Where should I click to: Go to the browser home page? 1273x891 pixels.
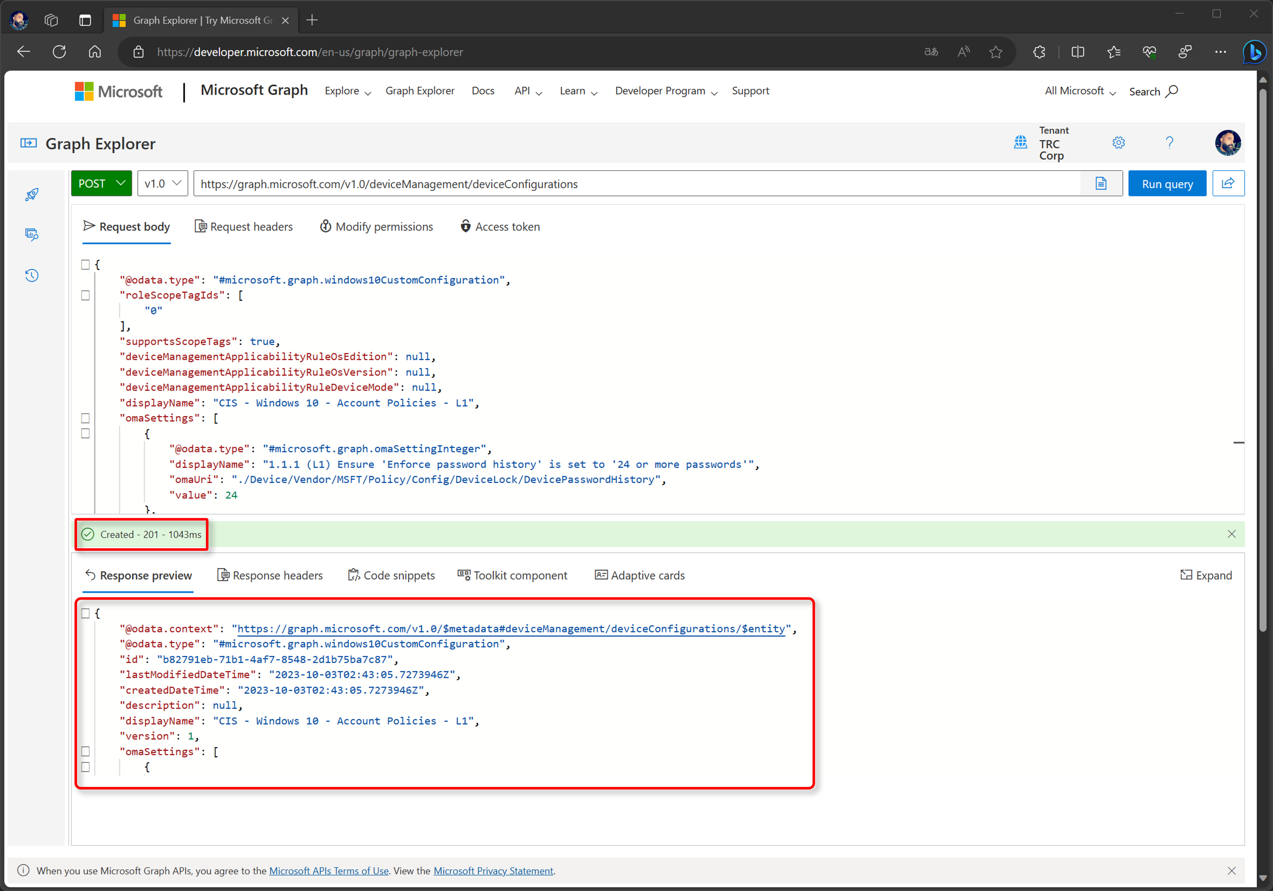95,52
